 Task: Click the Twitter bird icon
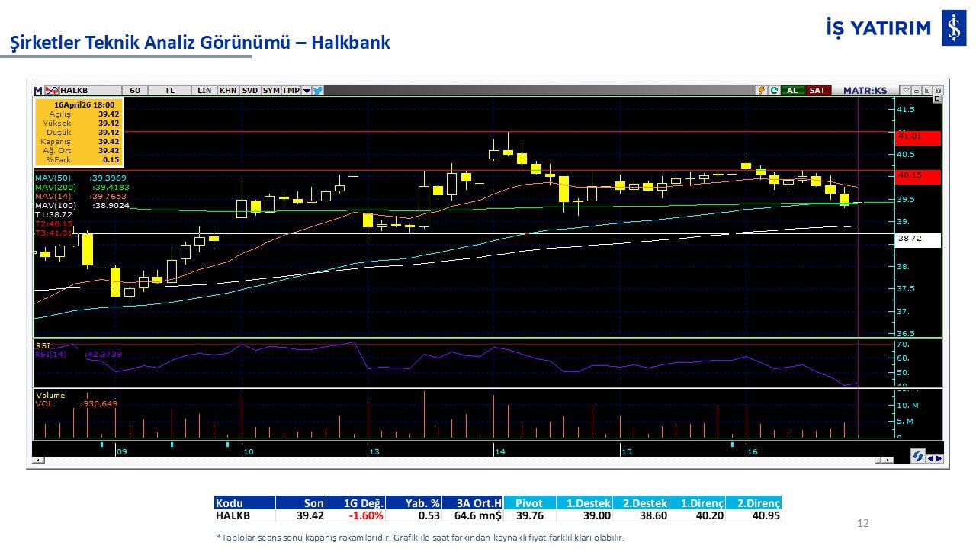[x=318, y=90]
